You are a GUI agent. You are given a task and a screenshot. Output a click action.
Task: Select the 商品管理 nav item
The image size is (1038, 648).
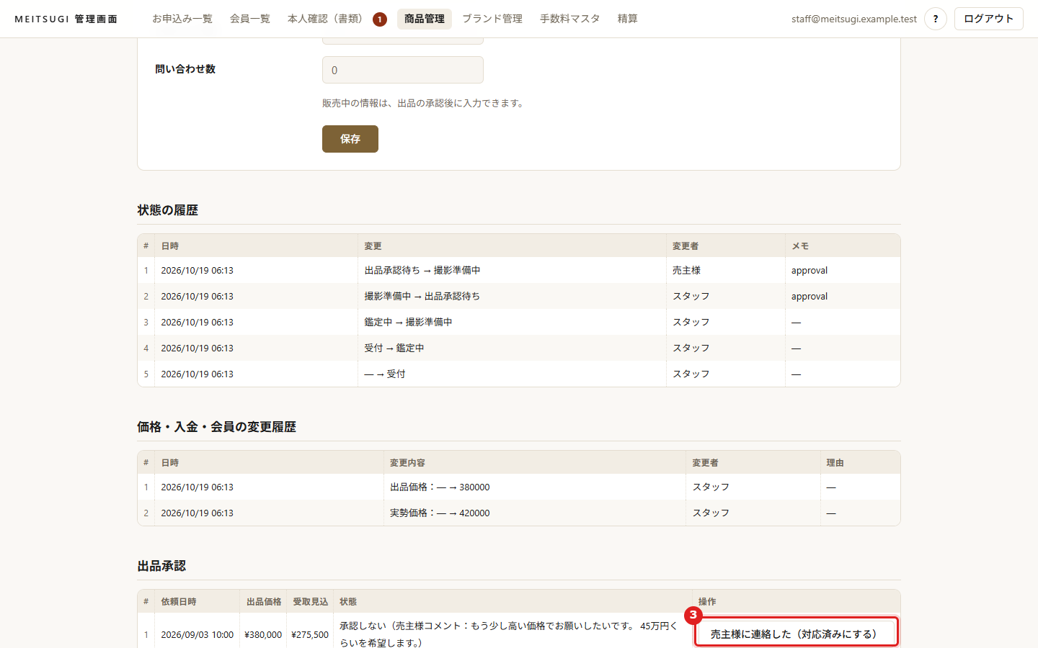[425, 19]
